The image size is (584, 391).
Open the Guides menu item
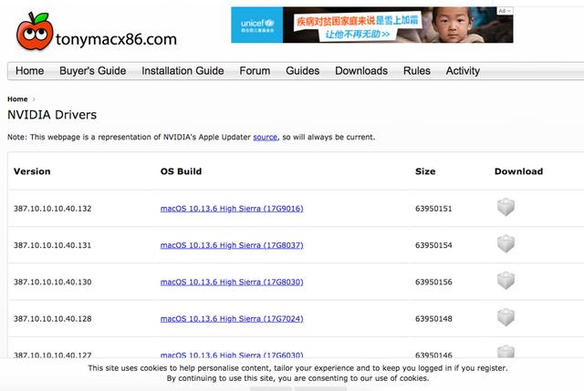click(x=302, y=71)
